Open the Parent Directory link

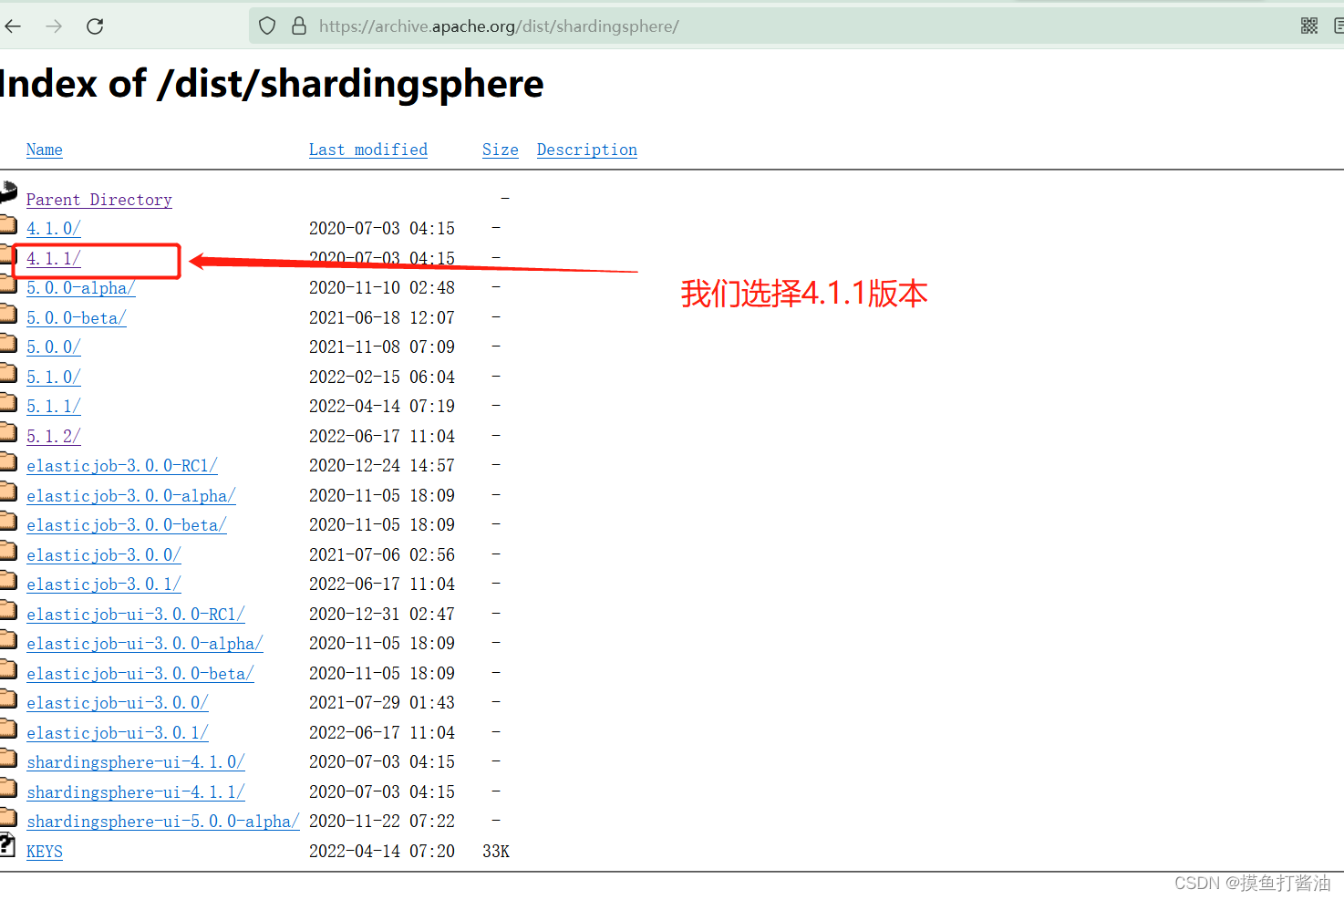[99, 200]
